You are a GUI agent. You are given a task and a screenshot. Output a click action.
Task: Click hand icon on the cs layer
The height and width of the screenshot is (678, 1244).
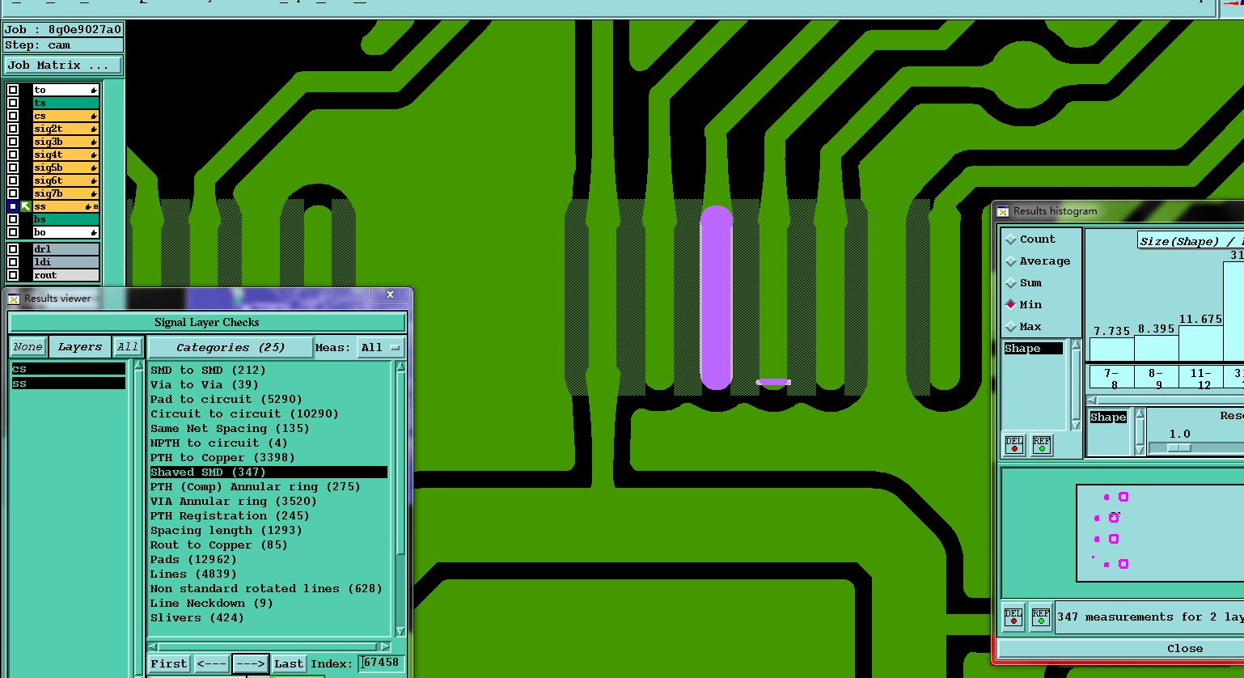tap(94, 116)
